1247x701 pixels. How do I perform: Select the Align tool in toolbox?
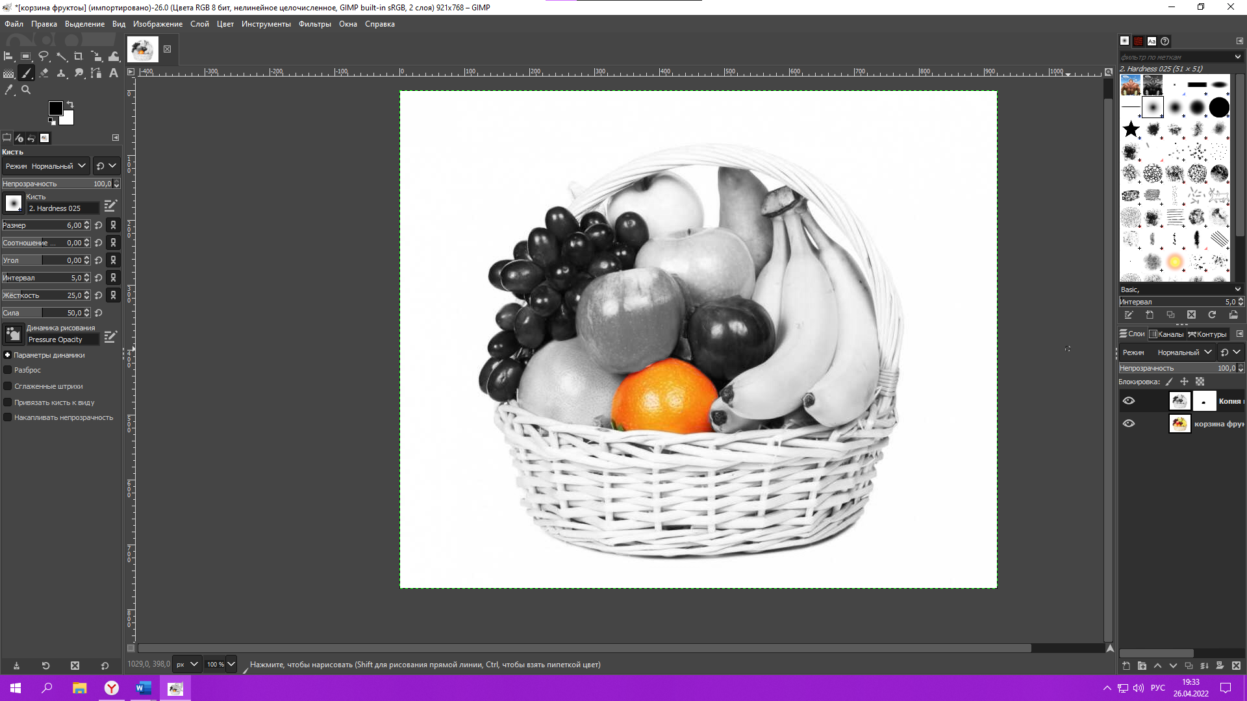(x=8, y=56)
